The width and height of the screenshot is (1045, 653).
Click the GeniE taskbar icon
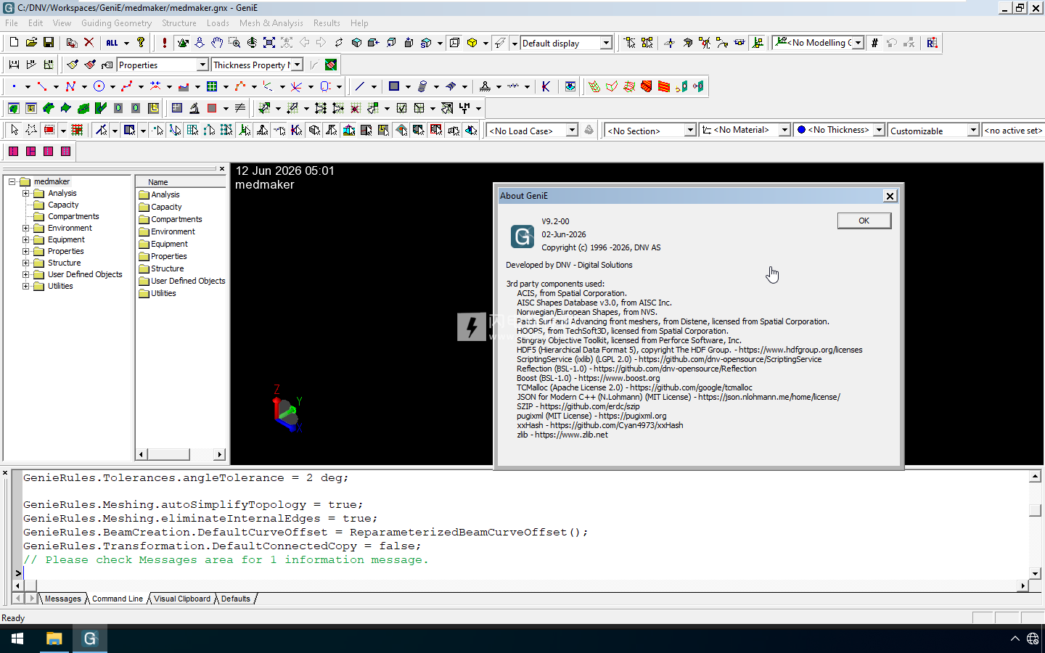90,638
